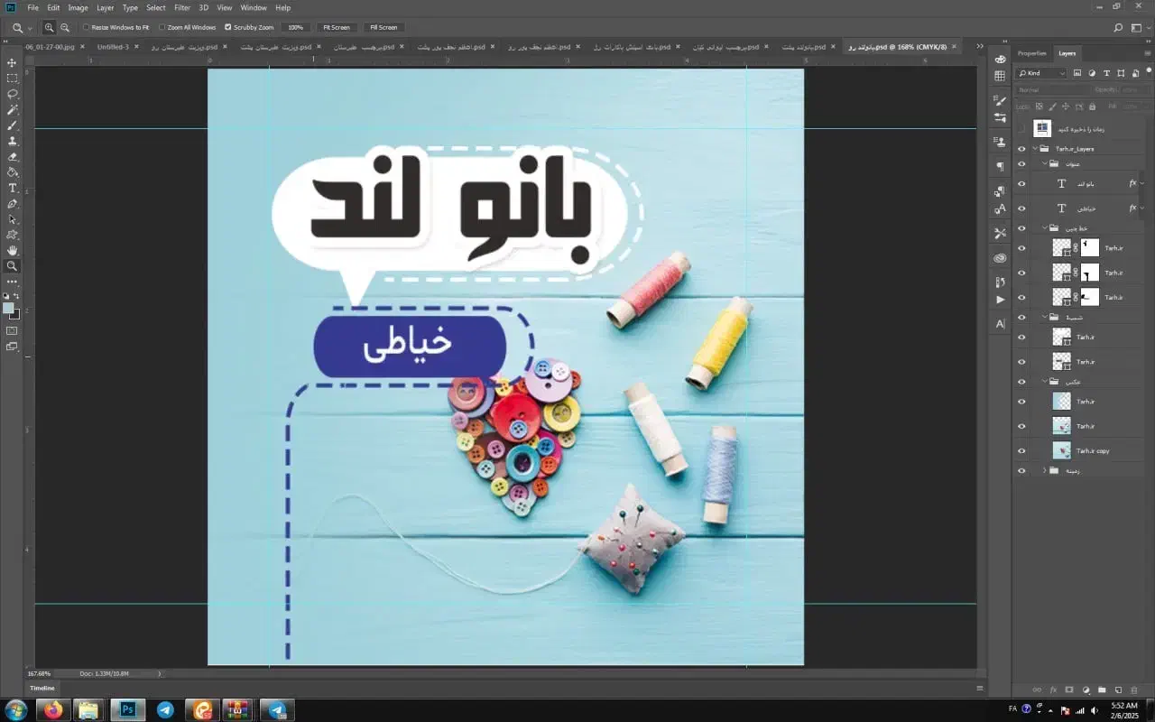The width and height of the screenshot is (1155, 722).
Task: Select the Brush tool
Action: click(13, 125)
